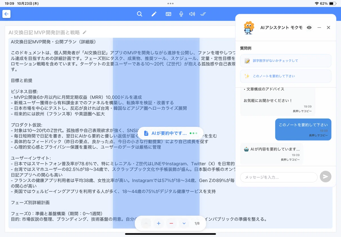The height and width of the screenshot is (237, 341).
Task: Tap the battery indicator in status bar
Action: coord(332,3)
